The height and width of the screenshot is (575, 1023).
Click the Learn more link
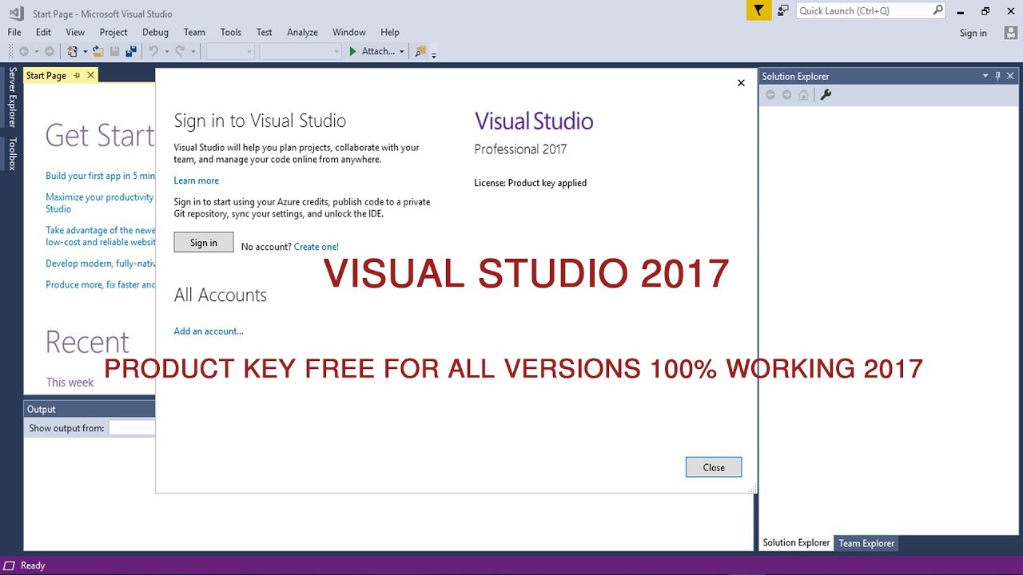pos(196,180)
